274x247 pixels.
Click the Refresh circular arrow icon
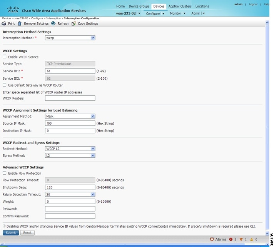point(53,23)
